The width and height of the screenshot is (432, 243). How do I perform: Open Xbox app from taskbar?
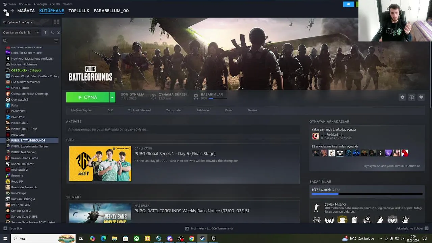(136, 239)
